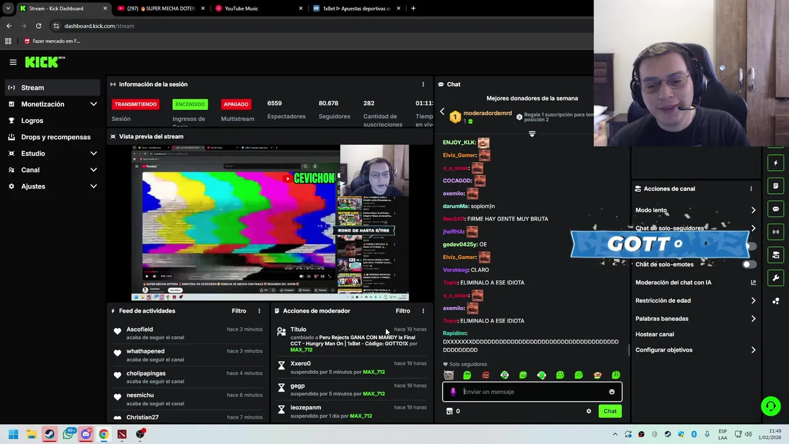This screenshot has width=789, height=444.
Task: Open the chat bubble icon in the right sidebar
Action: tap(775, 209)
